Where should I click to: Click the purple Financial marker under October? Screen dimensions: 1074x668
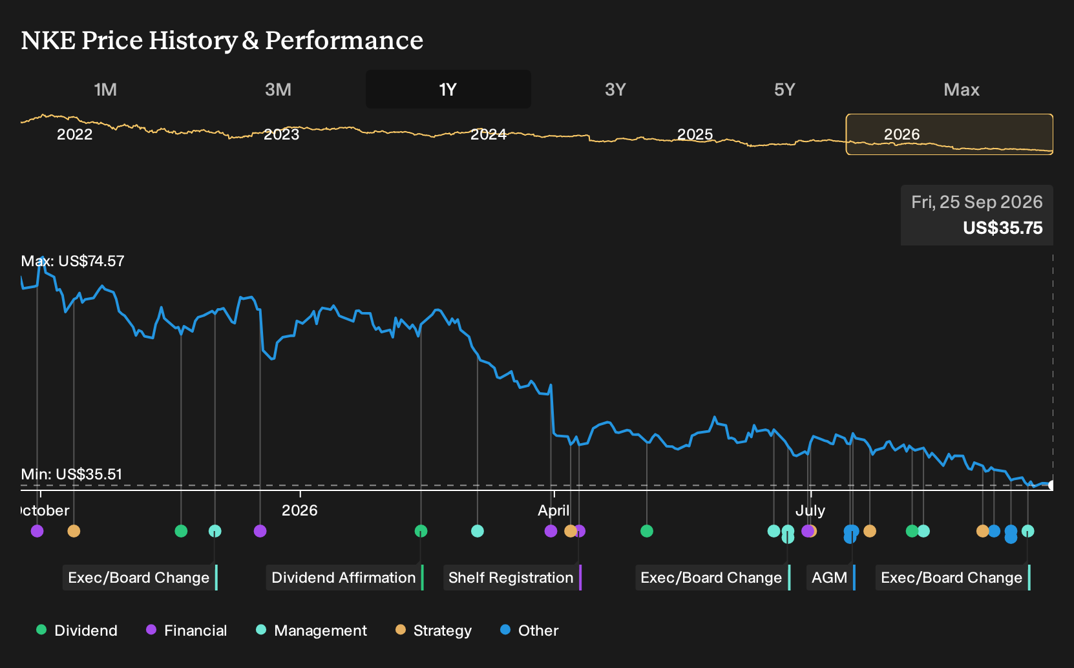tap(37, 531)
